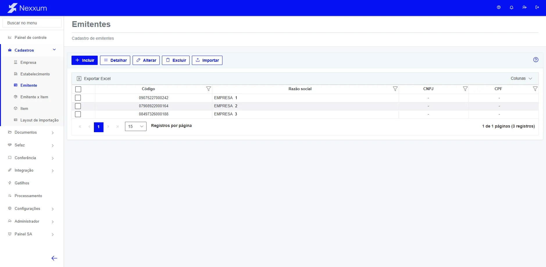
Task: Select Emitente in the sidebar
Action: [x=29, y=85]
